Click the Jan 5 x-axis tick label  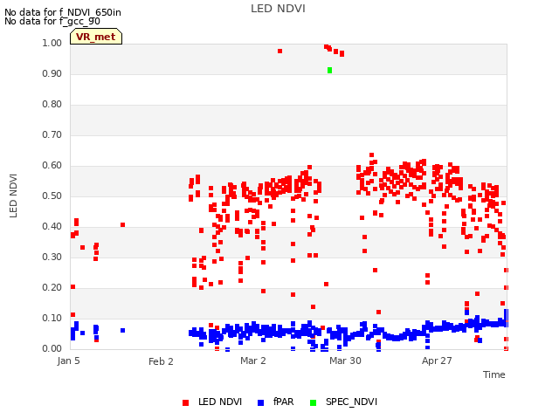pos(68,361)
